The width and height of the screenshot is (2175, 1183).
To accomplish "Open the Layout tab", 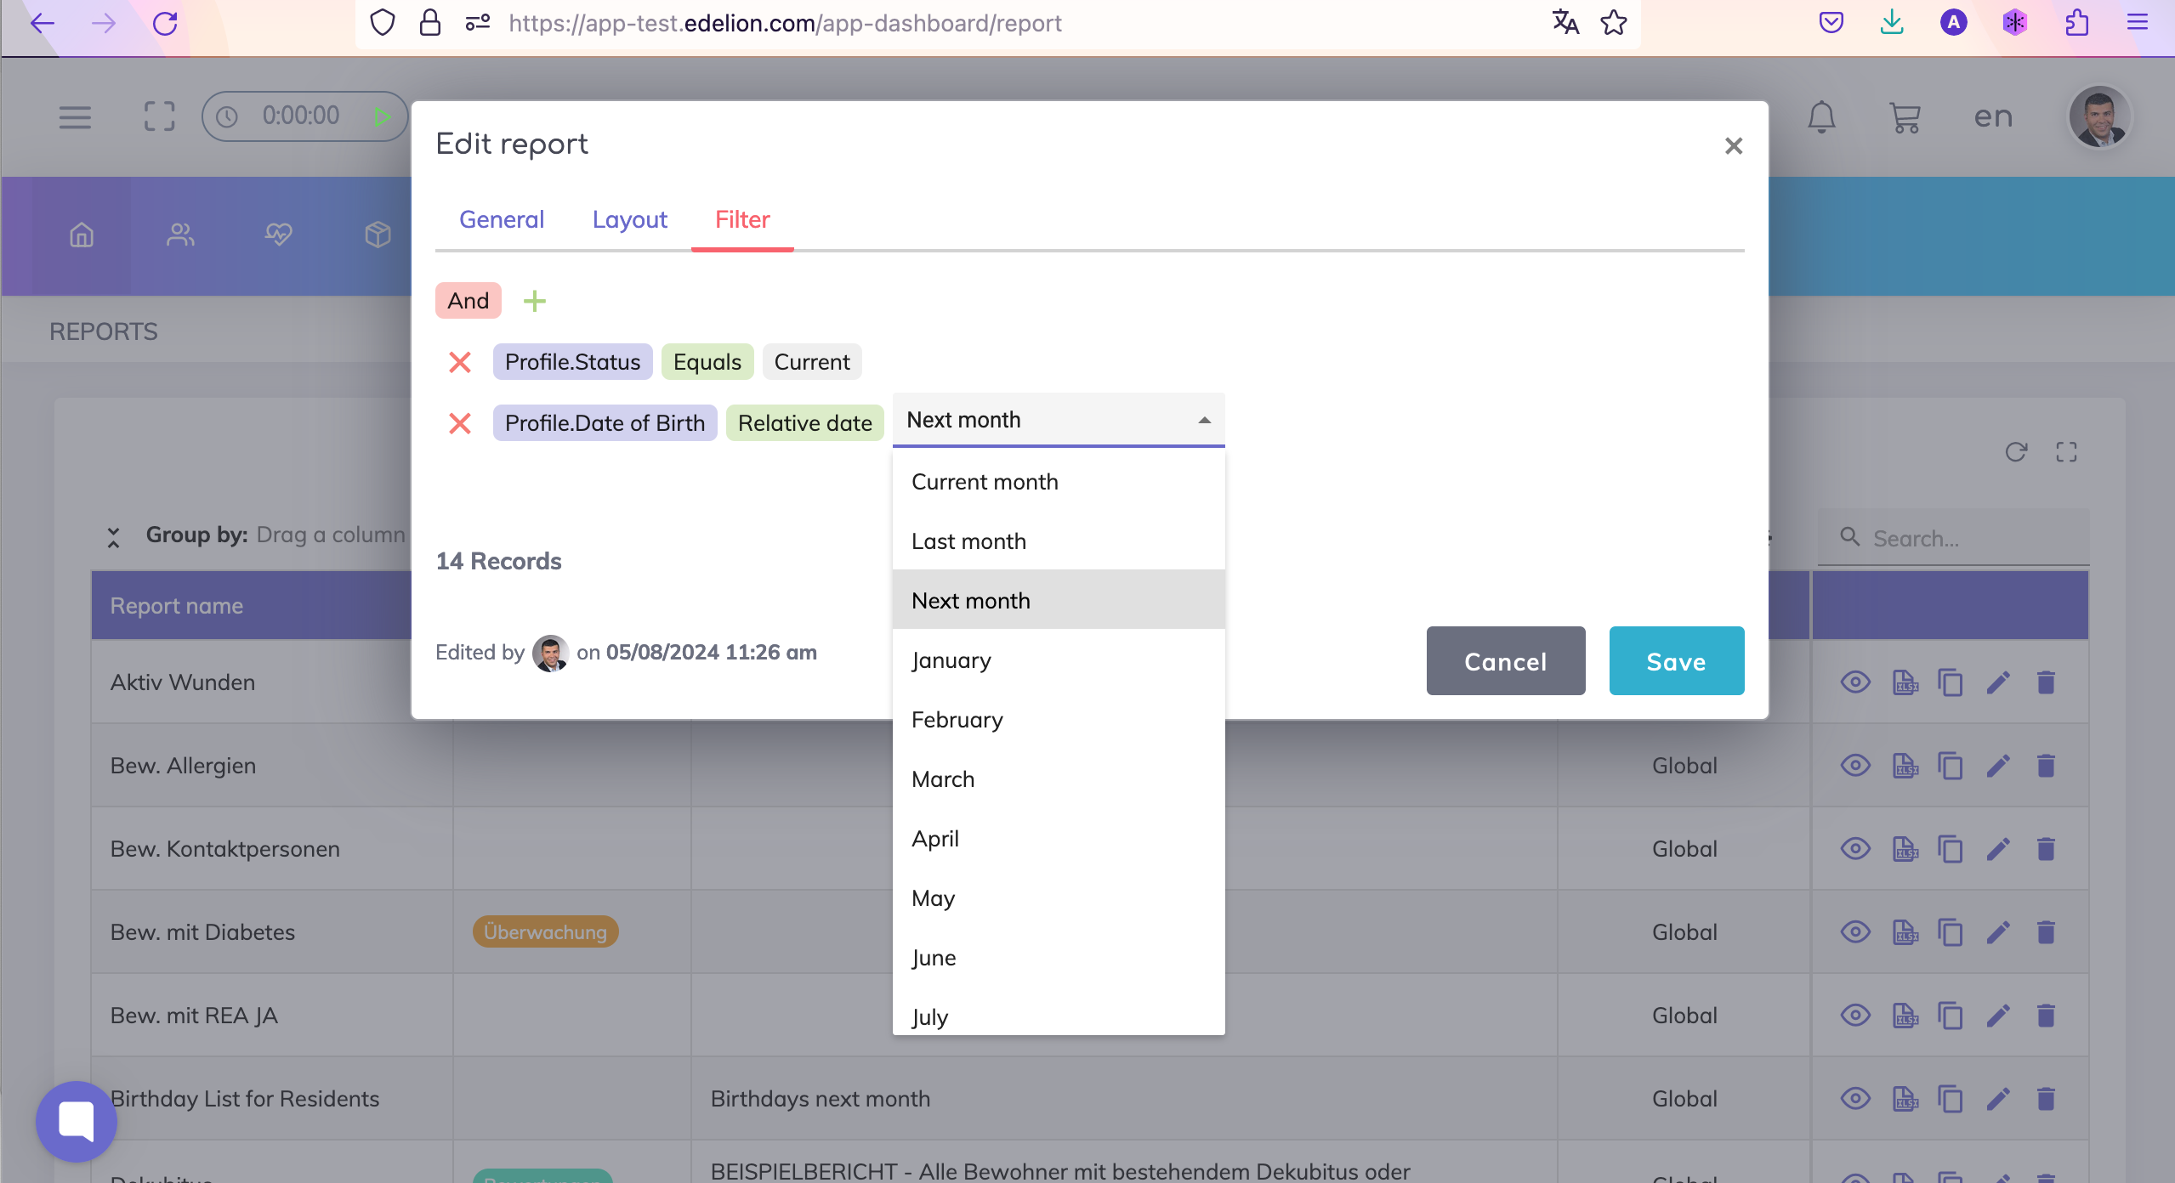I will (x=629, y=219).
